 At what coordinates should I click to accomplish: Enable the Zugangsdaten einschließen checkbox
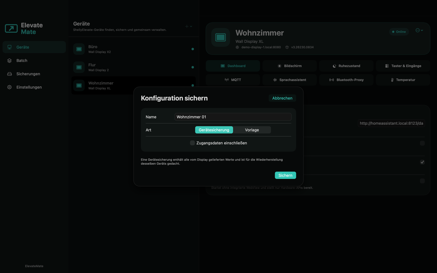[192, 143]
